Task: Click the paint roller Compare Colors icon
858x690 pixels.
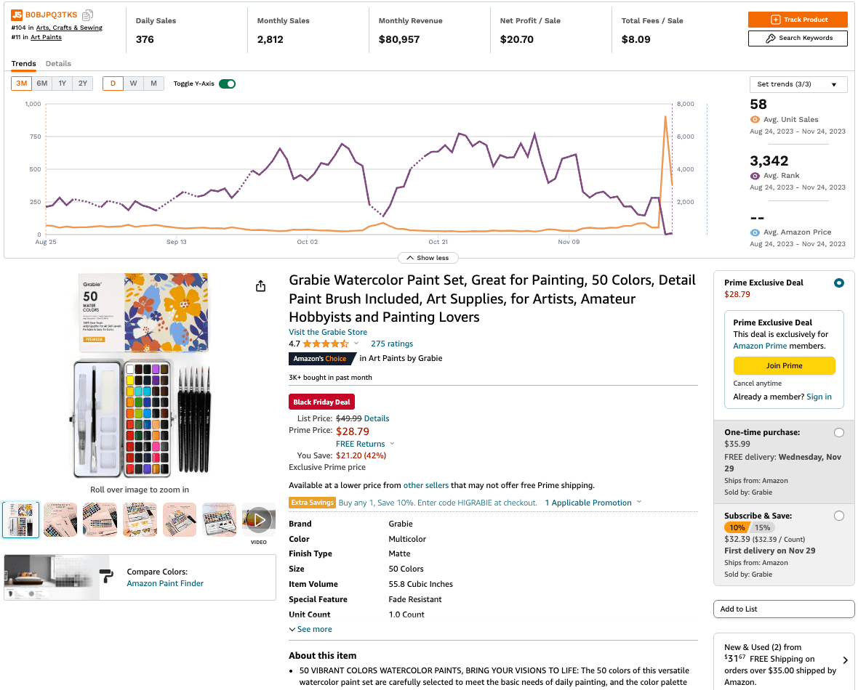Action: [106, 577]
